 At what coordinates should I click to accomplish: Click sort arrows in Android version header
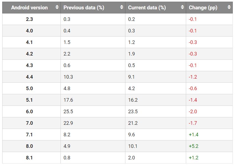57,7
